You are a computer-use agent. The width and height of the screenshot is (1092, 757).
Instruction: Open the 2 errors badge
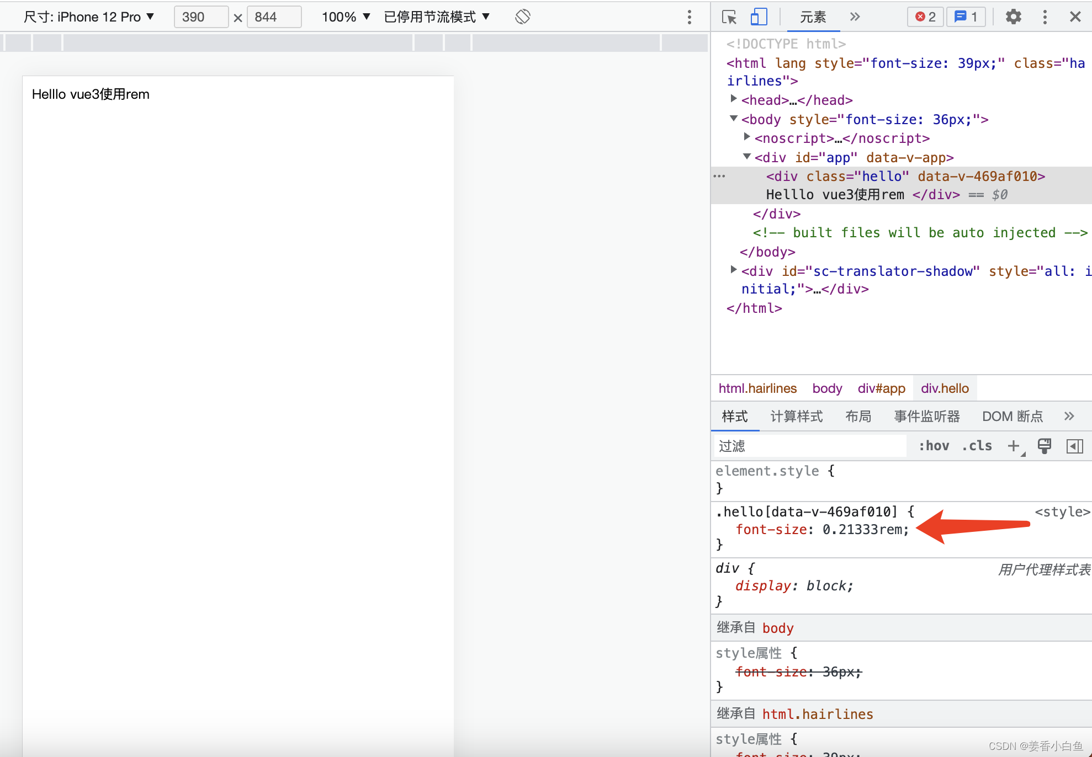tap(925, 17)
